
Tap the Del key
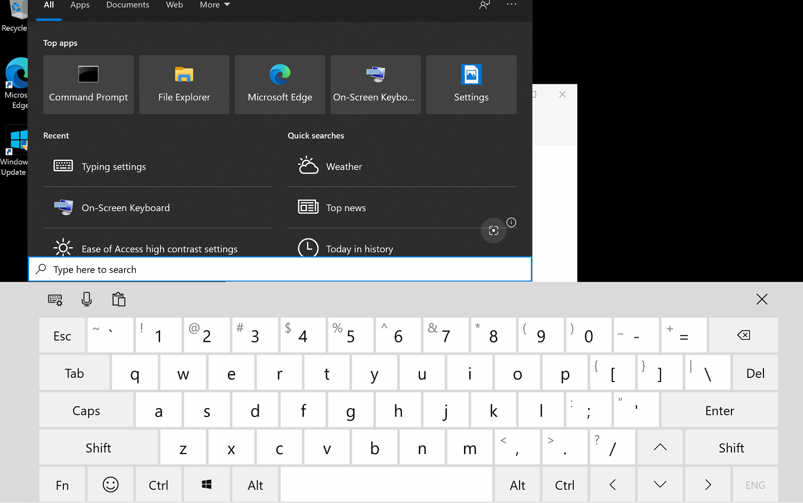pos(755,373)
